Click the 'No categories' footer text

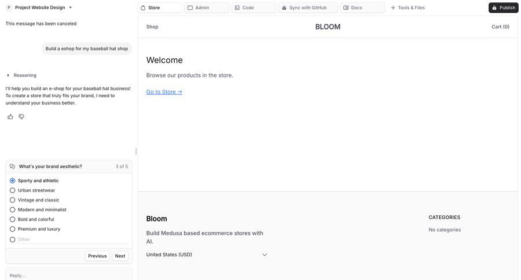pyautogui.click(x=445, y=230)
